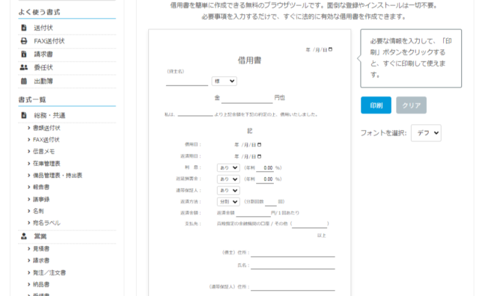Screen dimensions: 479x296
Task: Focus the 支払先 その他 input field
Action: (309, 224)
